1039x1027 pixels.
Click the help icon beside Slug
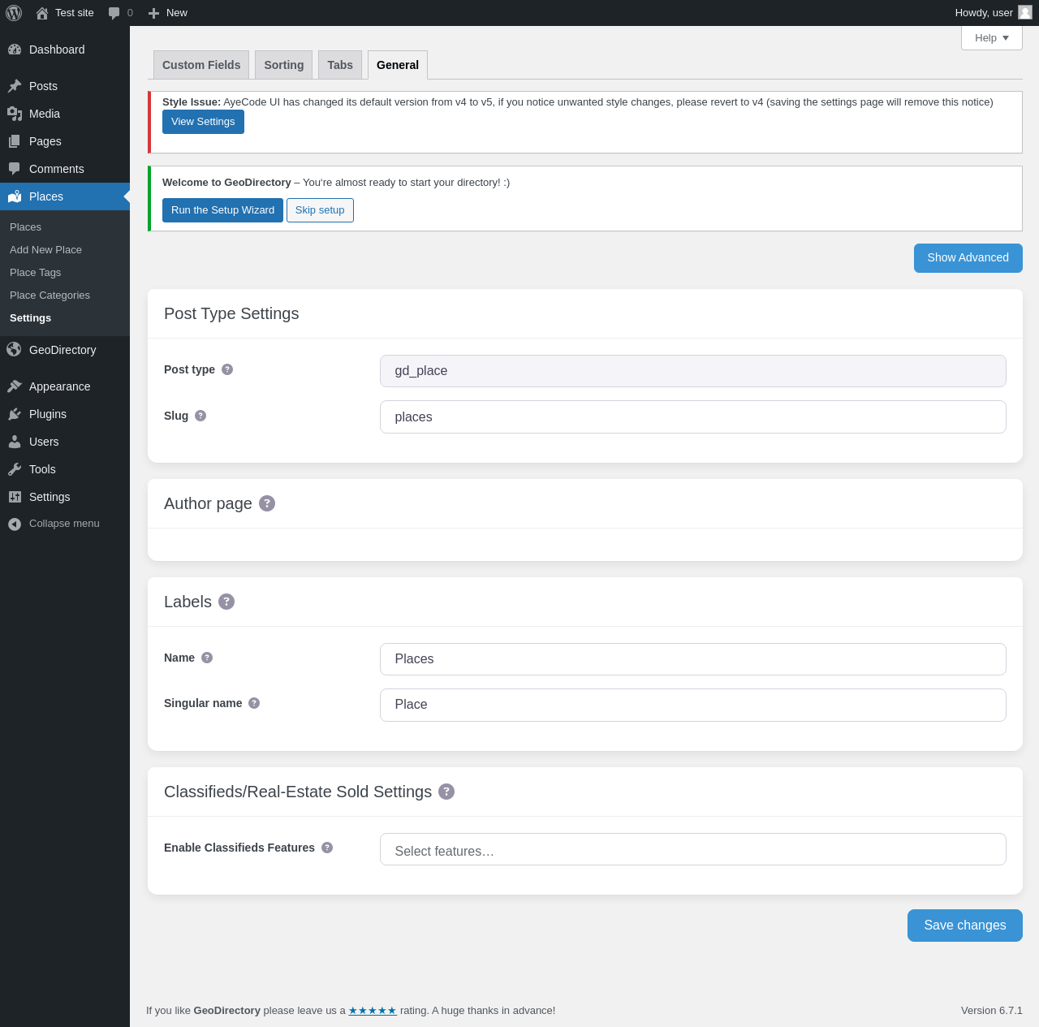click(x=200, y=416)
